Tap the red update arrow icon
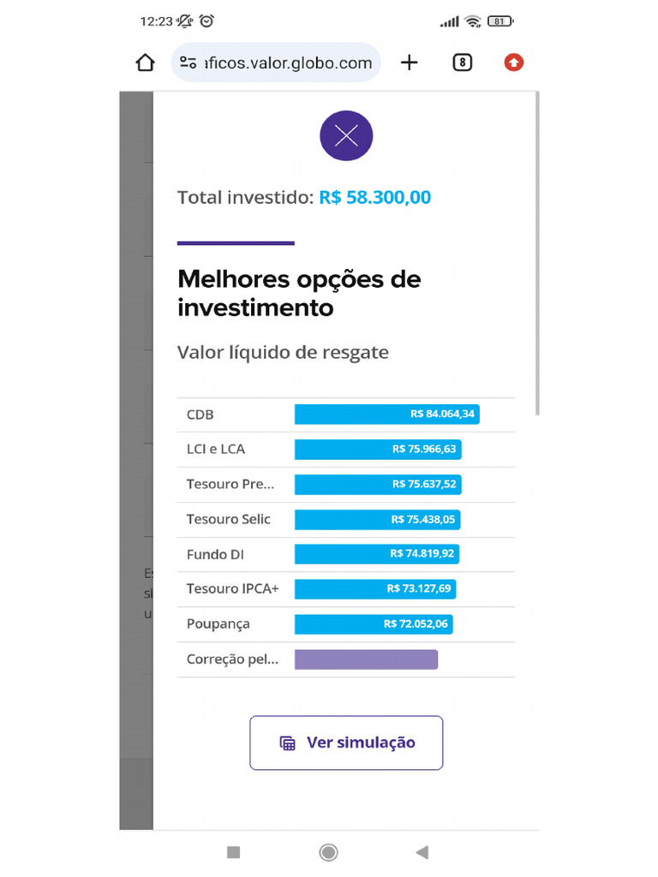658x877 pixels. pos(513,63)
